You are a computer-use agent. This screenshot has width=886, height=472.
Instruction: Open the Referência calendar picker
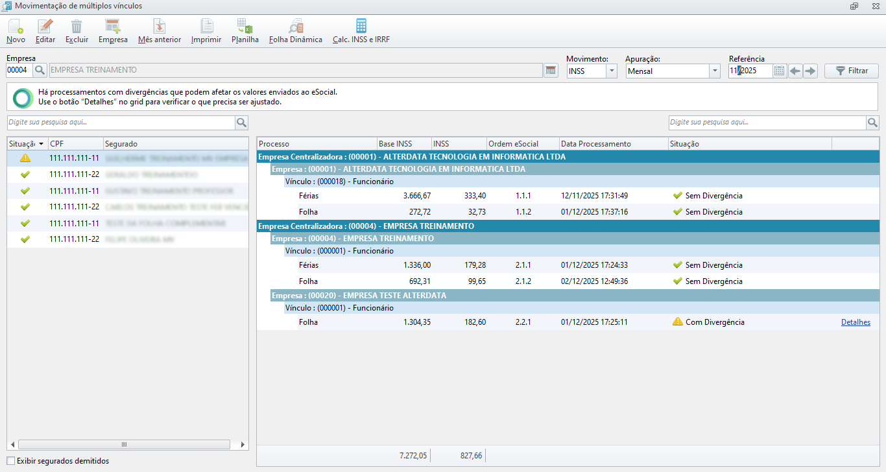click(x=780, y=71)
